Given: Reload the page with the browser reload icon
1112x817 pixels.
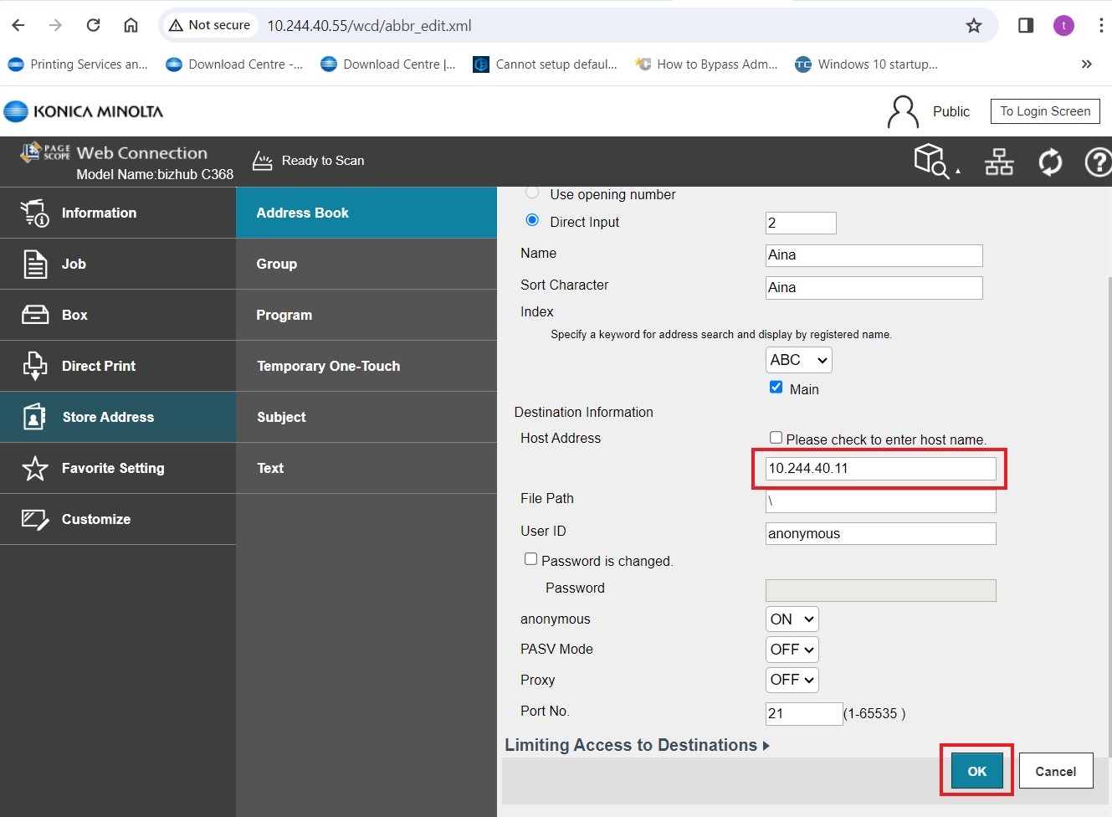Looking at the screenshot, I should click(x=93, y=25).
